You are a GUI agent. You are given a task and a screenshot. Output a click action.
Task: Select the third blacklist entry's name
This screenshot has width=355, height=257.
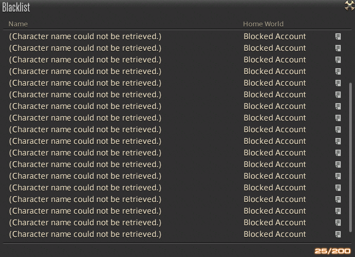[85, 60]
